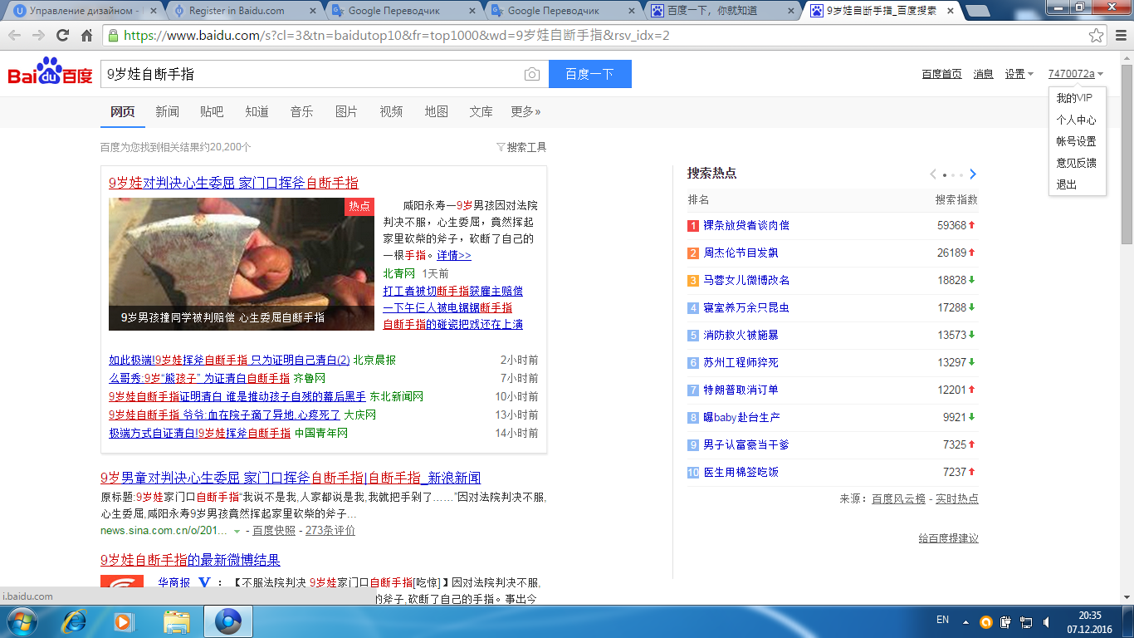Show hidden system tray icons

[965, 621]
